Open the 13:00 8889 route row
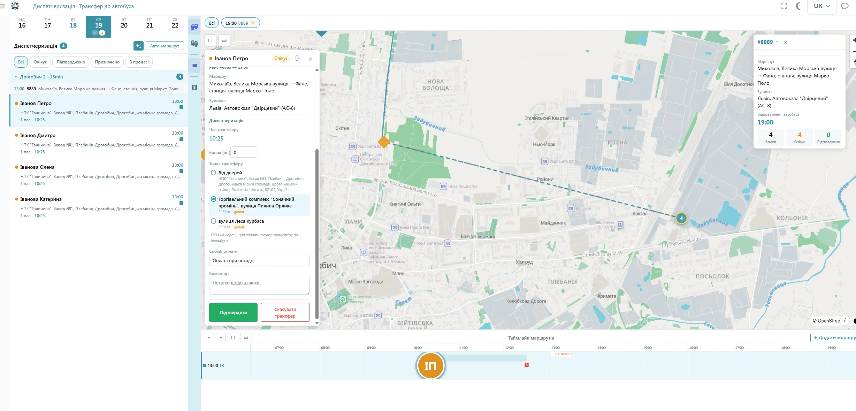856x411 pixels. click(x=99, y=89)
